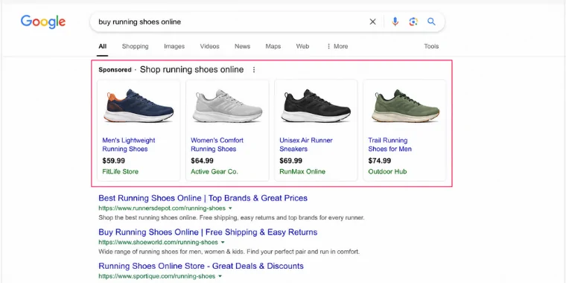Click the $64.99 price
Screen dimensions: 566x283
[x=202, y=161]
